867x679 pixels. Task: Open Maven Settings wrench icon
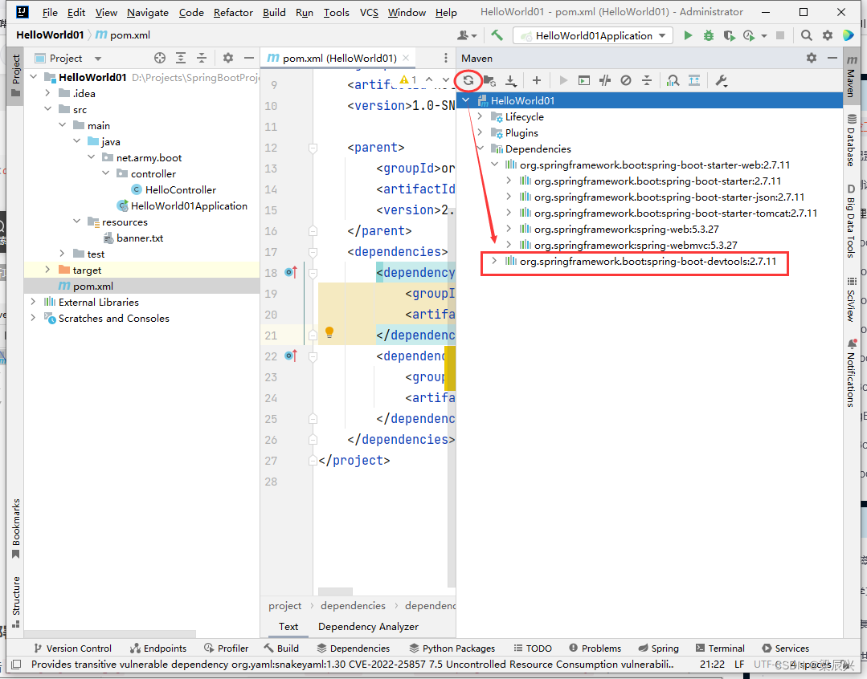coord(721,81)
